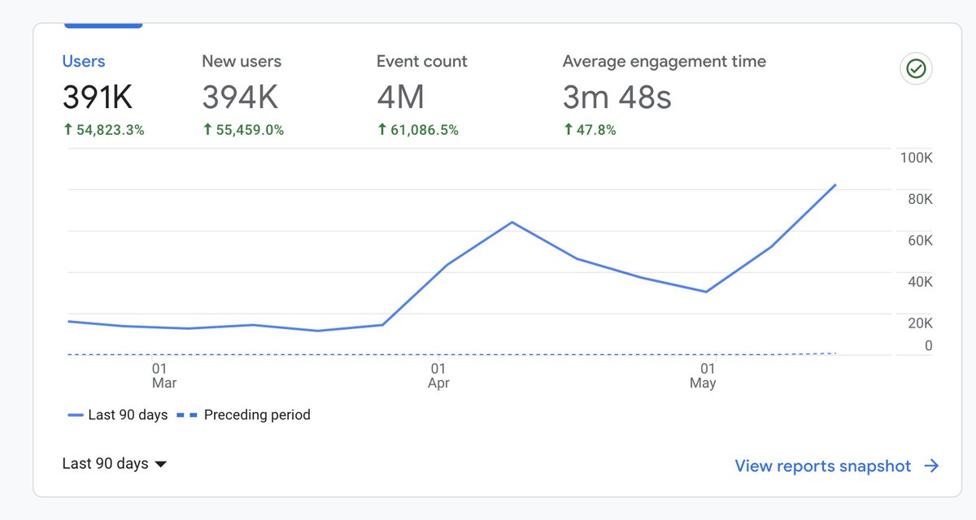Click the 55,459.0% new users change
The image size is (976, 520).
243,130
